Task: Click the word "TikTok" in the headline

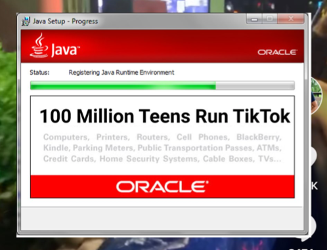Action: tap(261, 116)
